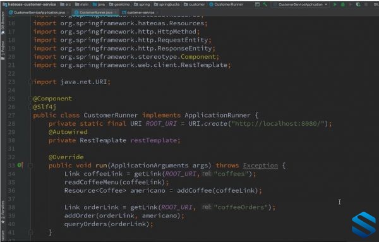Click RestTemplate in the line 21 import

[204, 65]
